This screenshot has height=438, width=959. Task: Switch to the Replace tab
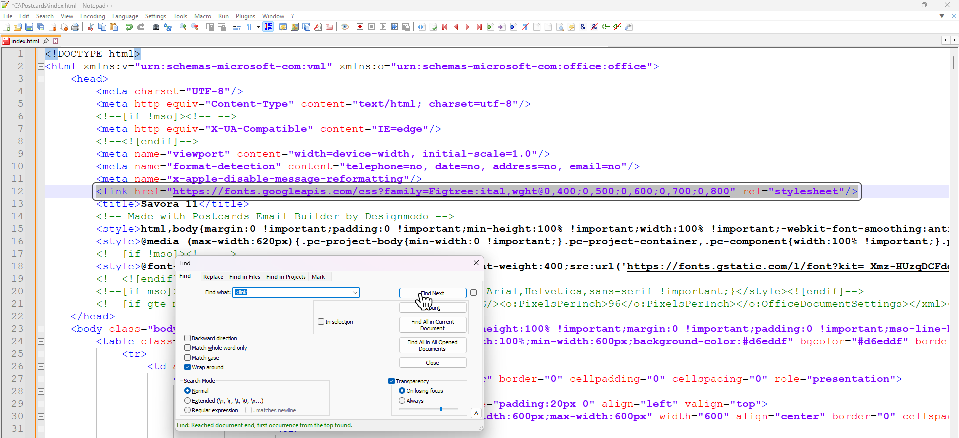pyautogui.click(x=213, y=277)
